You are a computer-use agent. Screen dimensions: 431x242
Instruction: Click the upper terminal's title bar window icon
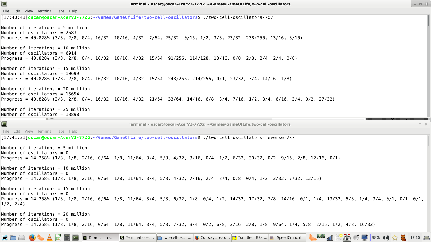4,4
